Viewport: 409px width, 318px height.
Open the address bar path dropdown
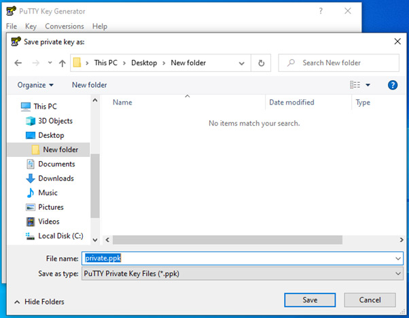pyautogui.click(x=242, y=63)
